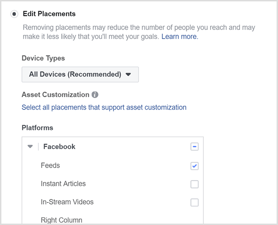Viewport: 278px width, 225px height.
Task: Click the Asset Customization info icon
Action: click(95, 95)
